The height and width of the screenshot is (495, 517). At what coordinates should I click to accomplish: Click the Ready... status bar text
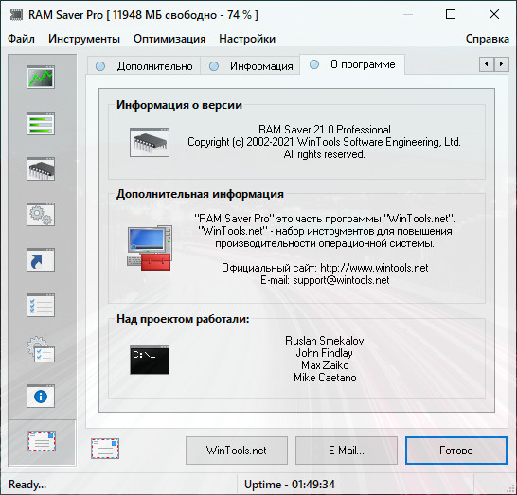click(x=27, y=485)
